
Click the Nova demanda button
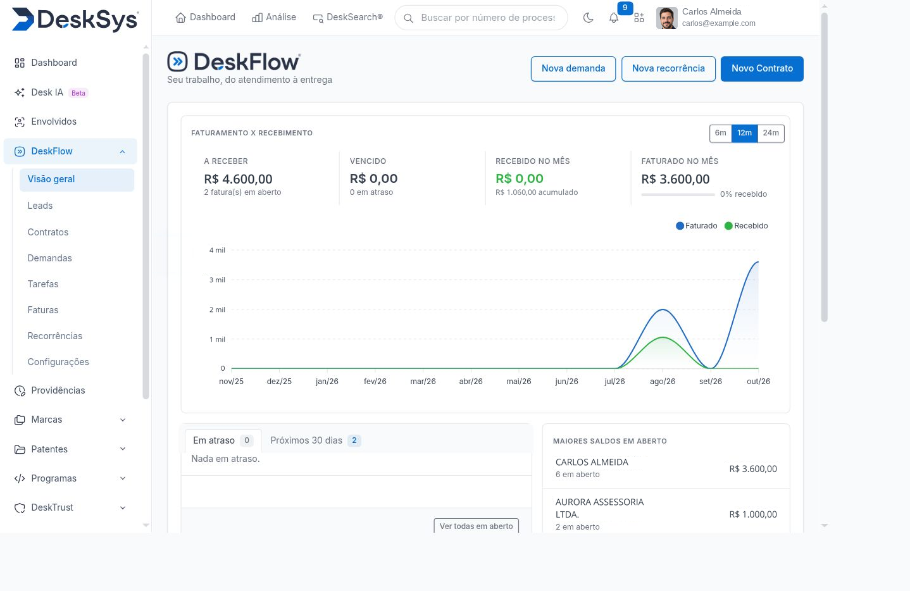pyautogui.click(x=573, y=69)
